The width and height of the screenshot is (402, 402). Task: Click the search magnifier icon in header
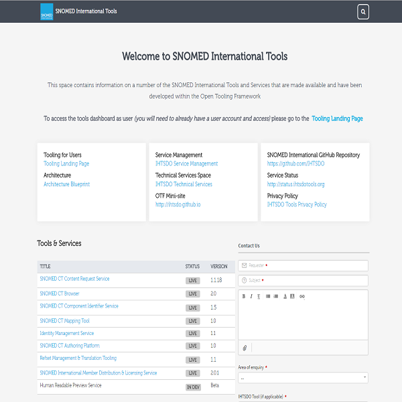coord(363,11)
